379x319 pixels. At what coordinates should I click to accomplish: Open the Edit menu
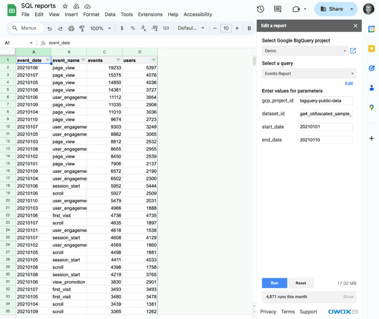click(39, 15)
